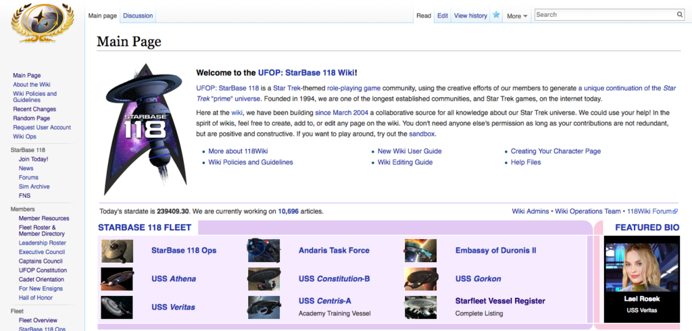Viewport: 692px width, 331px height.
Task: Switch to the Main page tab
Action: pyautogui.click(x=103, y=16)
